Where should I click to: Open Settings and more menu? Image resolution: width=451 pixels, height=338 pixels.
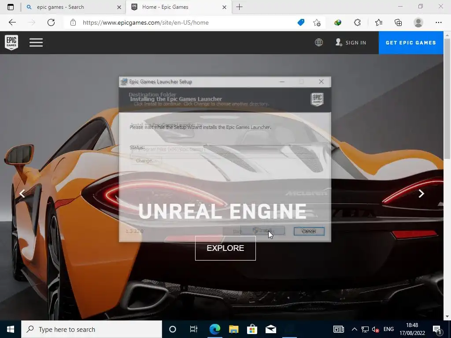438,22
